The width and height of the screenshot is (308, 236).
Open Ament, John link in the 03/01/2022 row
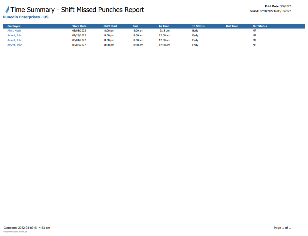click(x=15, y=40)
